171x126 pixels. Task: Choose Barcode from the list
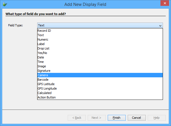(43, 80)
